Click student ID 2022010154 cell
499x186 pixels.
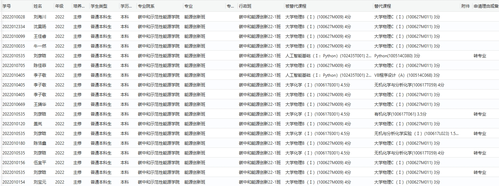tap(14, 182)
